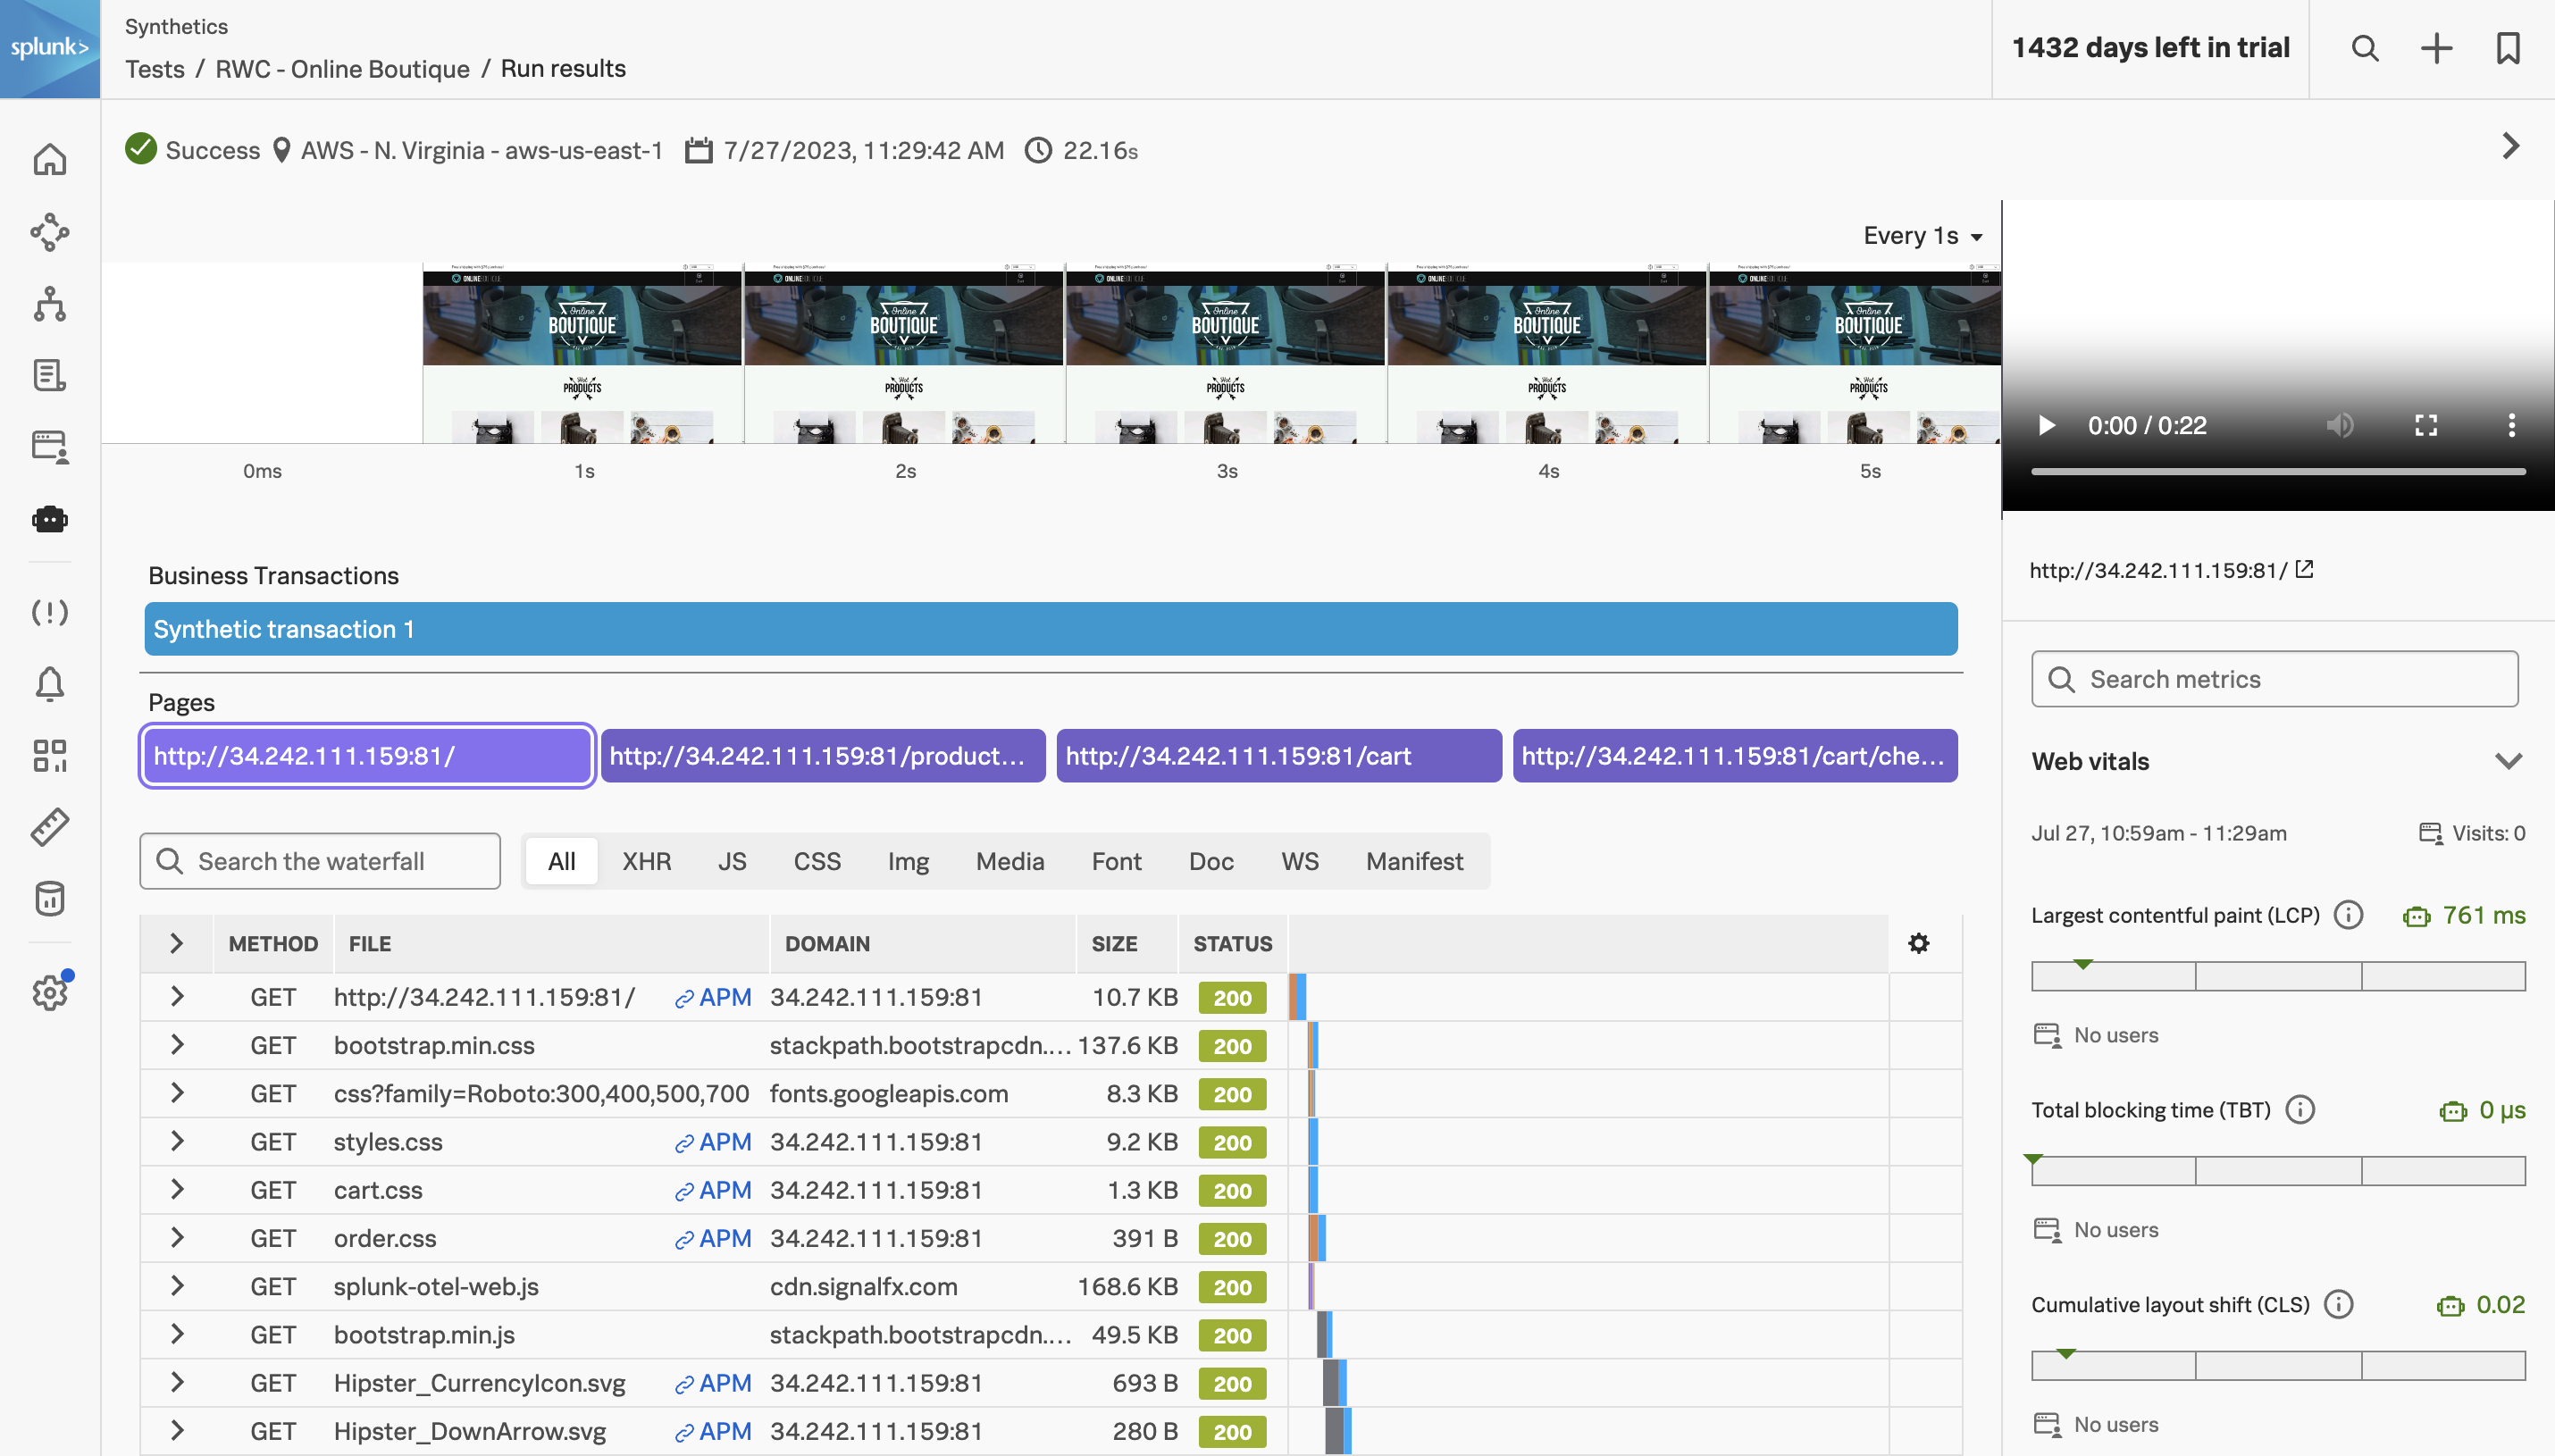Image resolution: width=2555 pixels, height=1456 pixels.
Task: Open the alerts bell icon in sidebar
Action: (49, 684)
